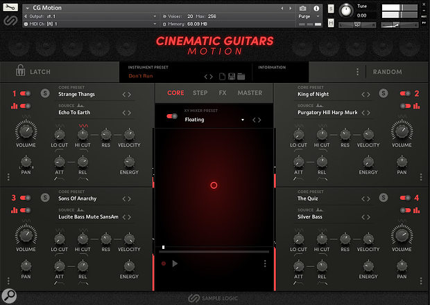Switch to the CORE tab
The image size is (430, 305).
[175, 93]
